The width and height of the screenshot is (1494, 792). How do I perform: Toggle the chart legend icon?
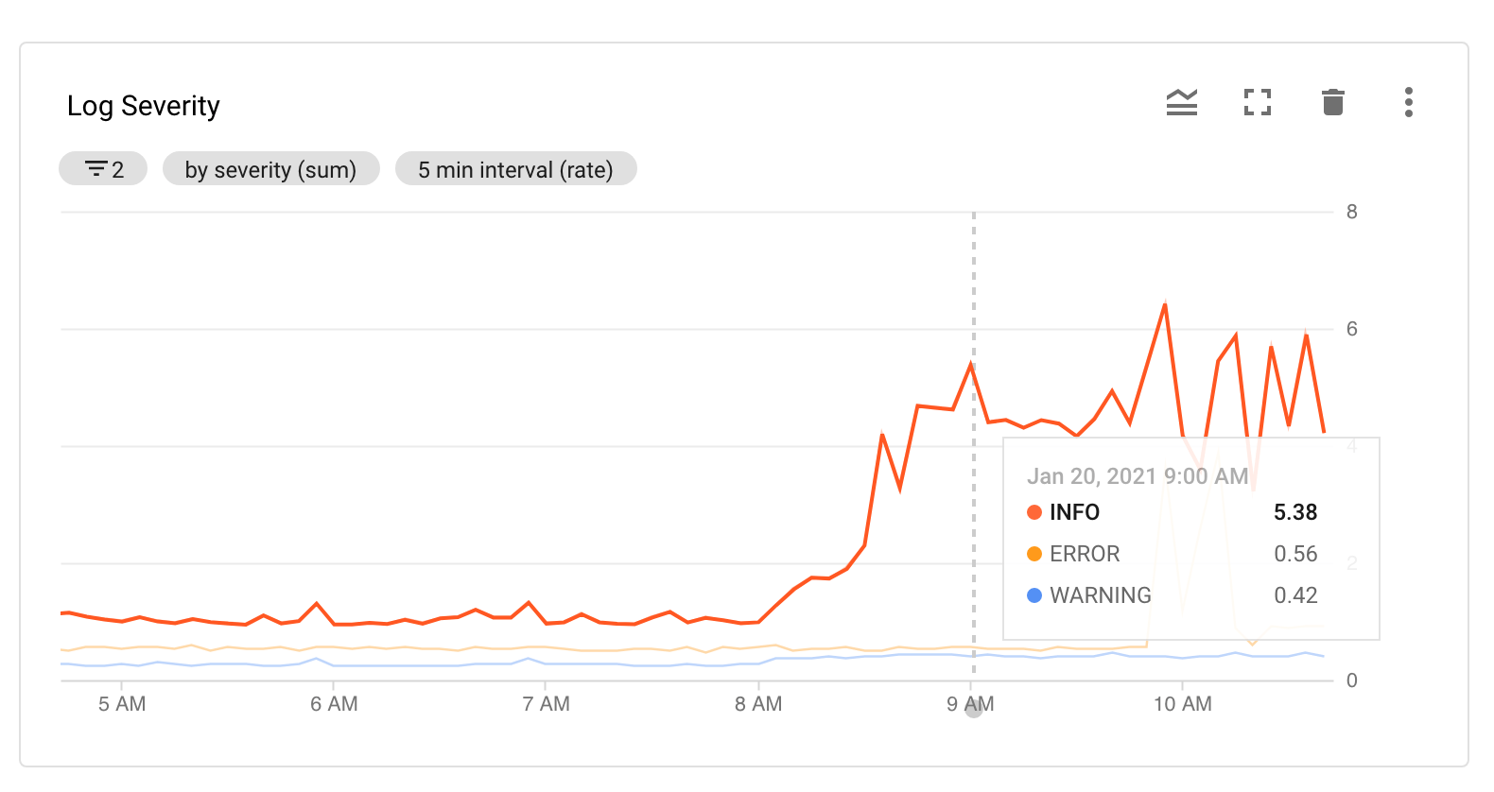(1181, 102)
